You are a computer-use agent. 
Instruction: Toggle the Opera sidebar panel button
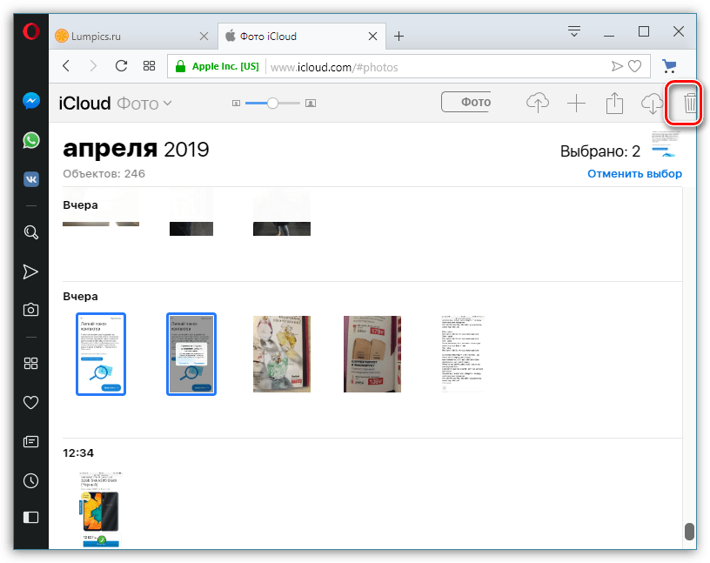coord(30,518)
